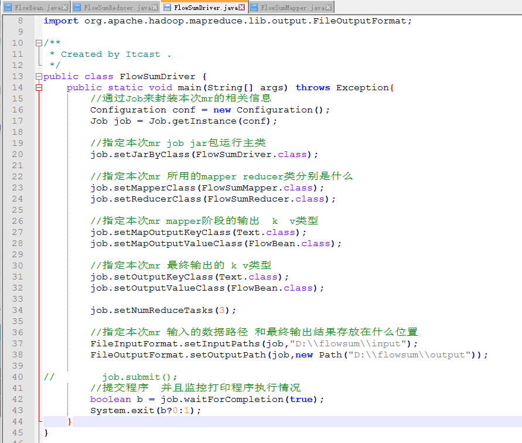Image resolution: width=522 pixels, height=443 pixels.
Task: Click 'new Configuration()' on line 16
Action: tap(268, 110)
